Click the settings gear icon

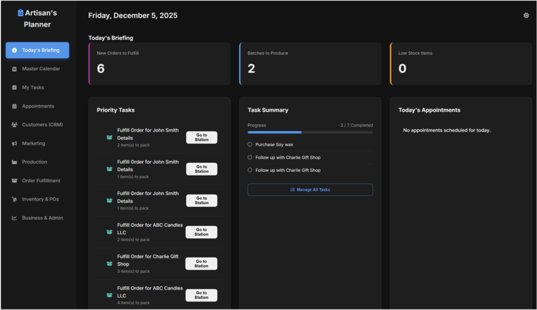pyautogui.click(x=526, y=16)
